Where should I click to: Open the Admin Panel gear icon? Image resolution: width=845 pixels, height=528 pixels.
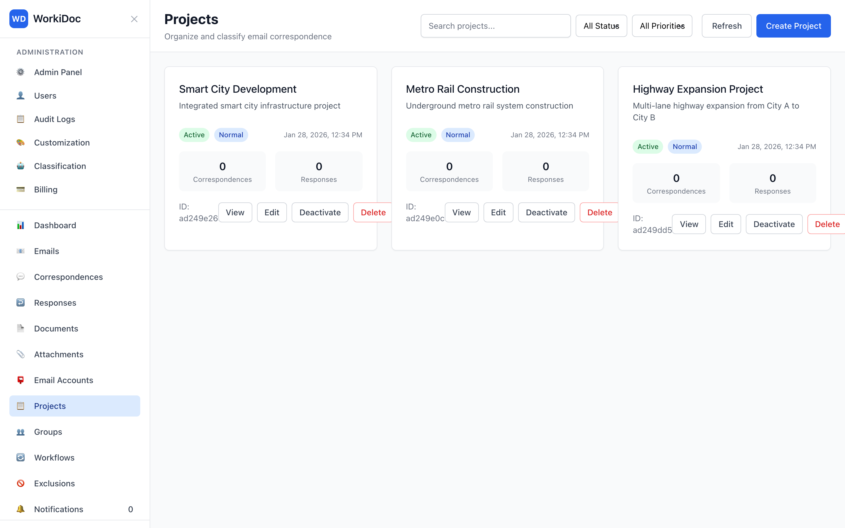pos(20,72)
